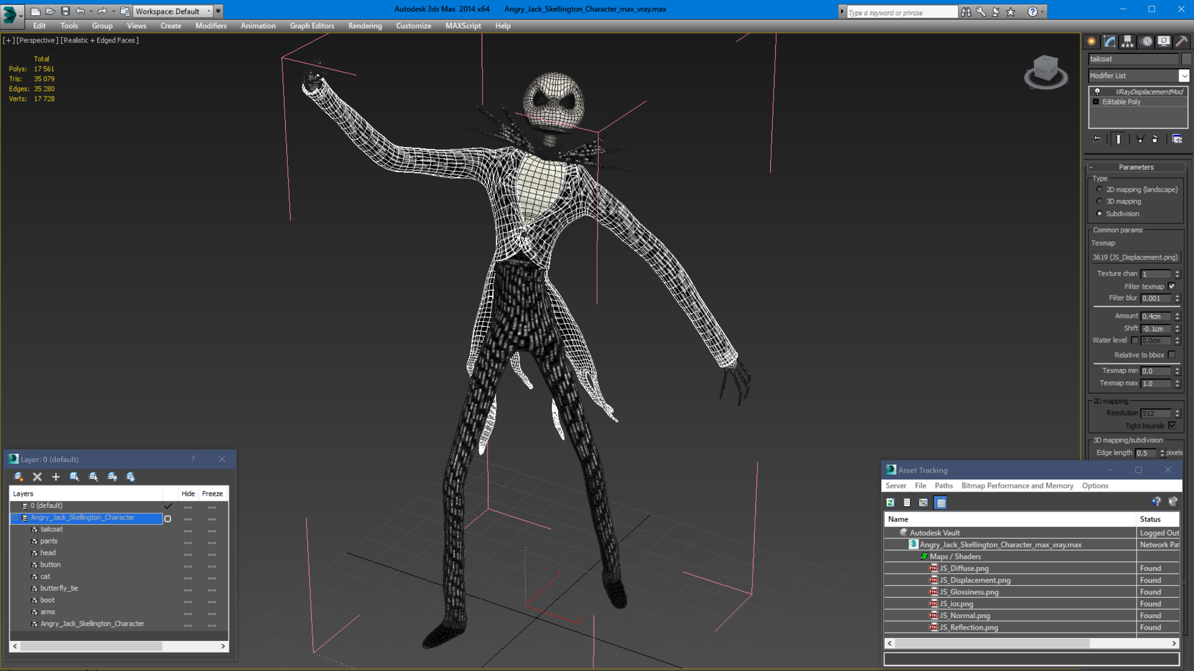Toggle Show End Result in modifier stack

point(1118,139)
